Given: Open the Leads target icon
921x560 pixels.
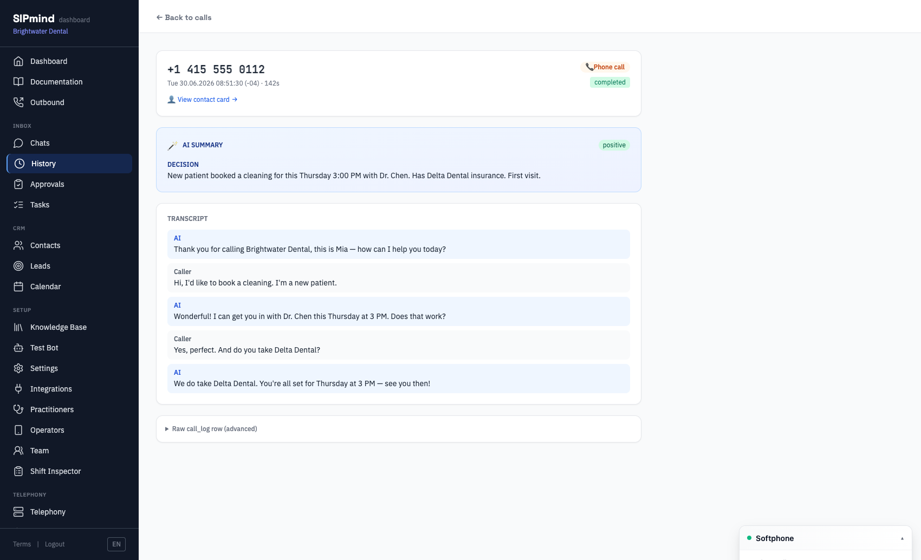Looking at the screenshot, I should [x=18, y=266].
